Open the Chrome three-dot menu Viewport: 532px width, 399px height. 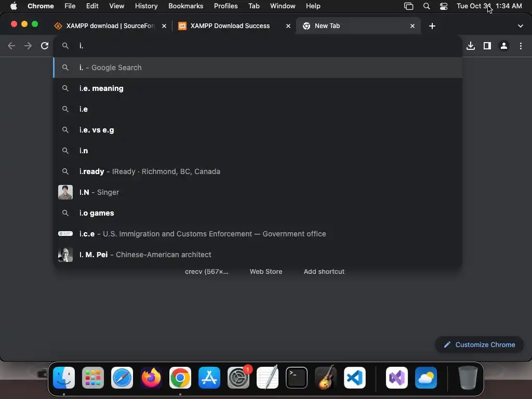[521, 46]
